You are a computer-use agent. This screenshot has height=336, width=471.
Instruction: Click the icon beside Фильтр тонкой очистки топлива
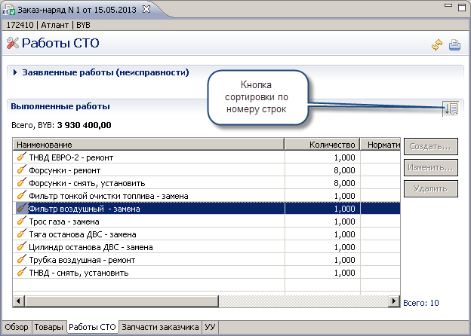point(21,196)
